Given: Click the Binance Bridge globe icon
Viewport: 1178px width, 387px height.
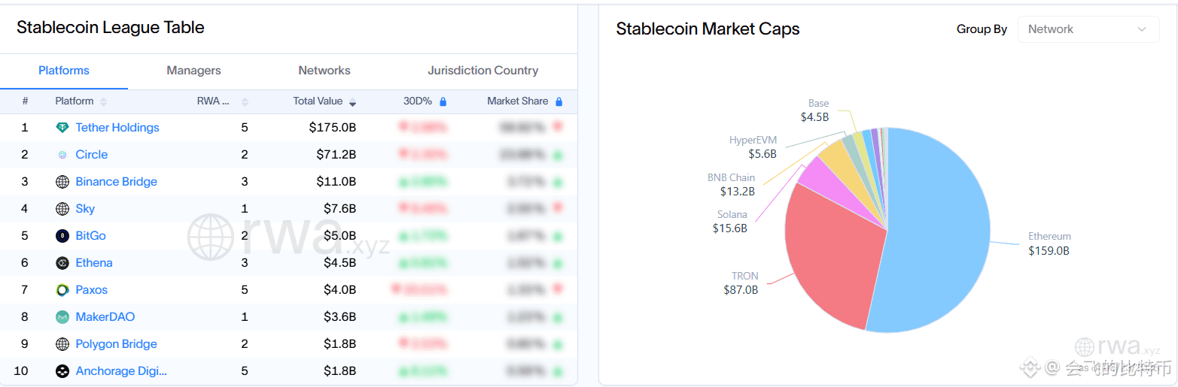Looking at the screenshot, I should pyautogui.click(x=62, y=182).
